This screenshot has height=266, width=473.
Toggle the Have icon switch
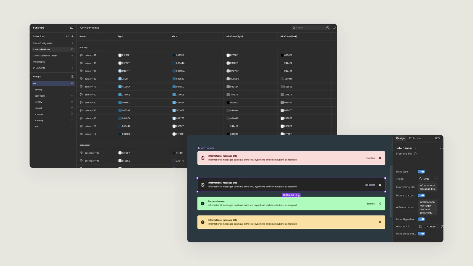click(x=422, y=172)
